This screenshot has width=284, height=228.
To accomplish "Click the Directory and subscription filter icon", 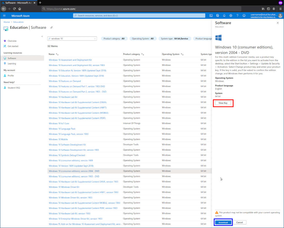I will [x=218, y=16].
